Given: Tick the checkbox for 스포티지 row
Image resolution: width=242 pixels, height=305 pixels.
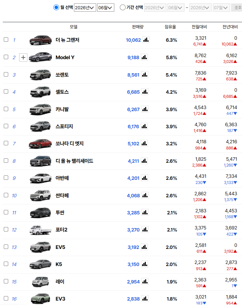Looking at the screenshot, I should click(x=6, y=126).
